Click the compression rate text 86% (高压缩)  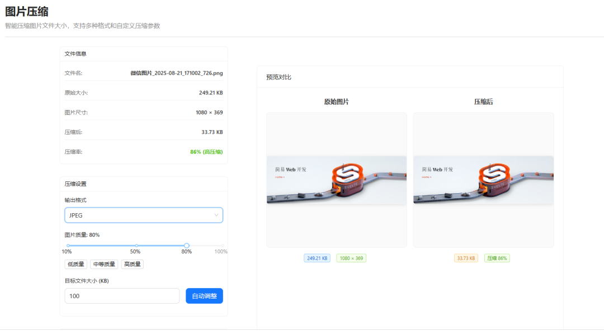[206, 152]
